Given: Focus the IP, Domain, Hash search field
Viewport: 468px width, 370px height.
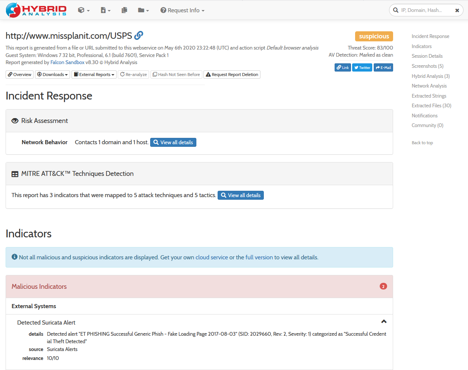Looking at the screenshot, I should 427,10.
